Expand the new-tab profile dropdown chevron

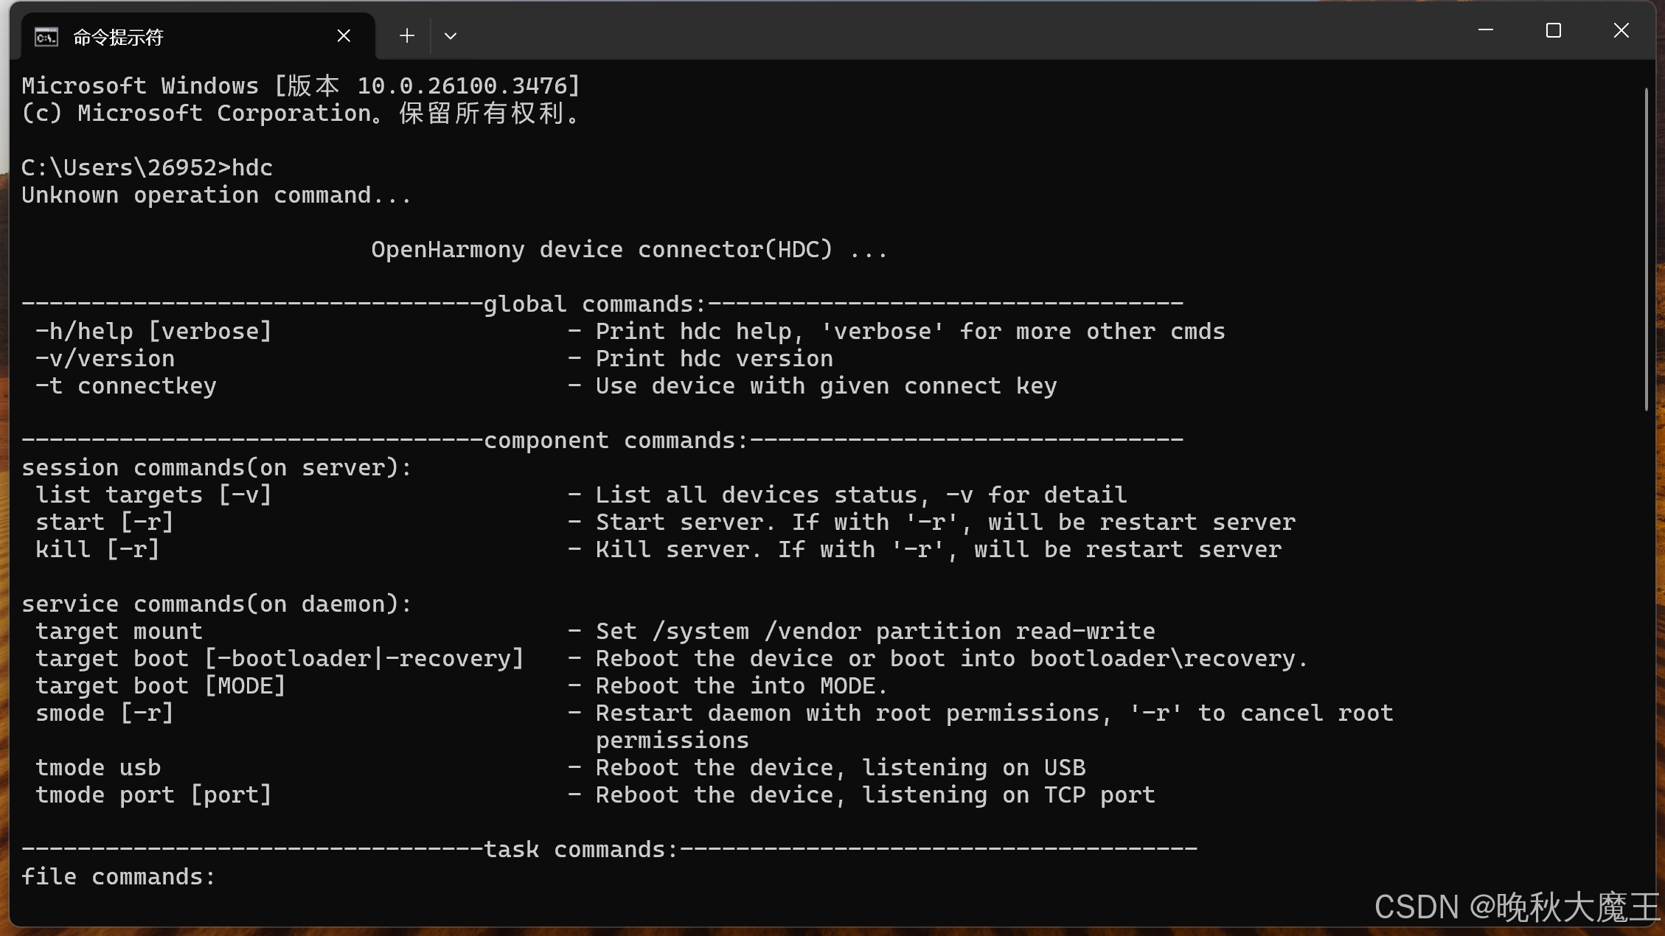(x=451, y=36)
